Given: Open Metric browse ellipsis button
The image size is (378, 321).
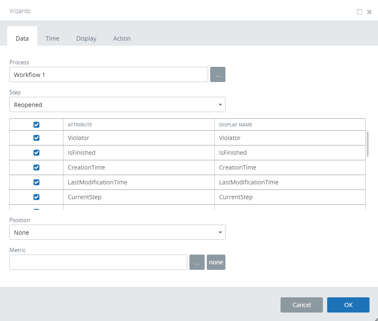Looking at the screenshot, I should 197,262.
